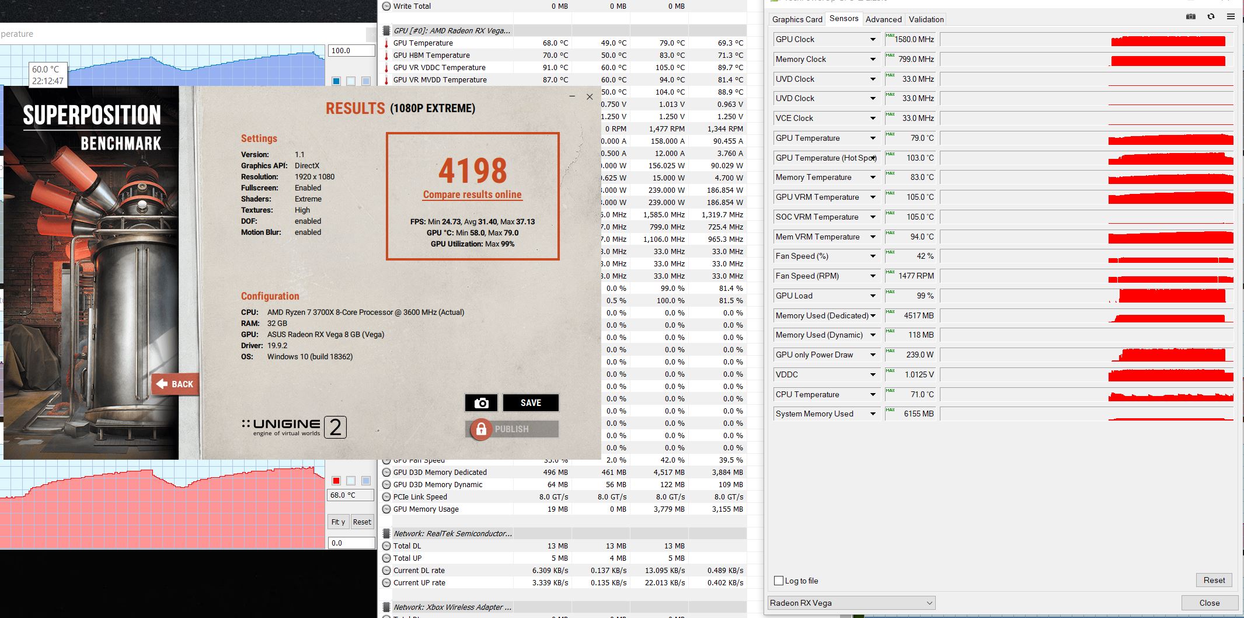The height and width of the screenshot is (618, 1244).
Task: Click GPU-Z refresh sensors icon
Action: click(x=1211, y=17)
